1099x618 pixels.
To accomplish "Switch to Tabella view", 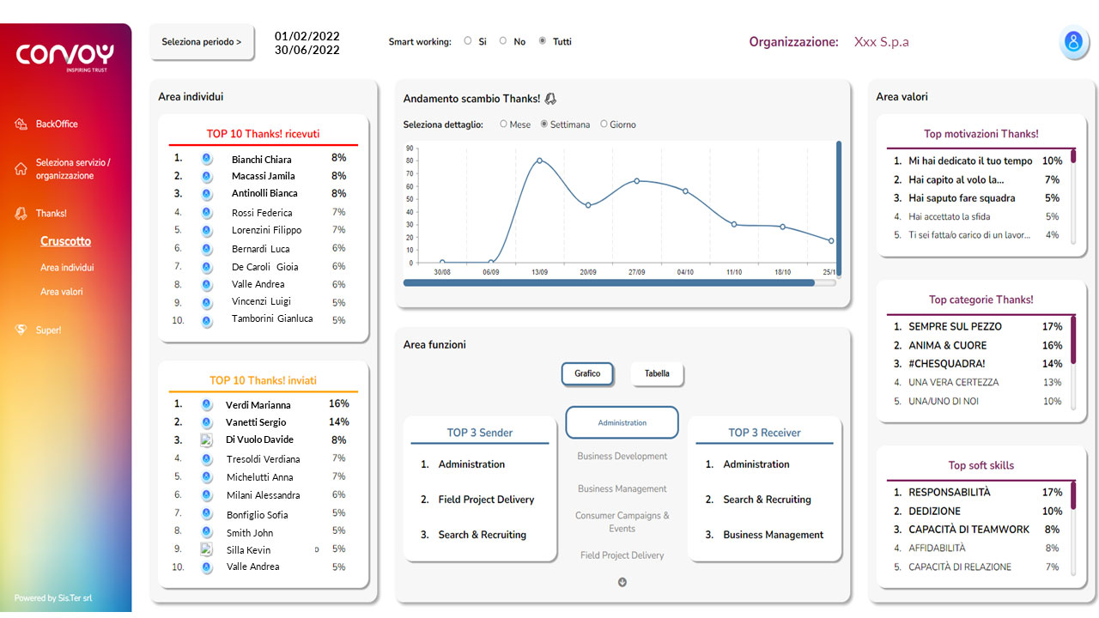I will (657, 373).
